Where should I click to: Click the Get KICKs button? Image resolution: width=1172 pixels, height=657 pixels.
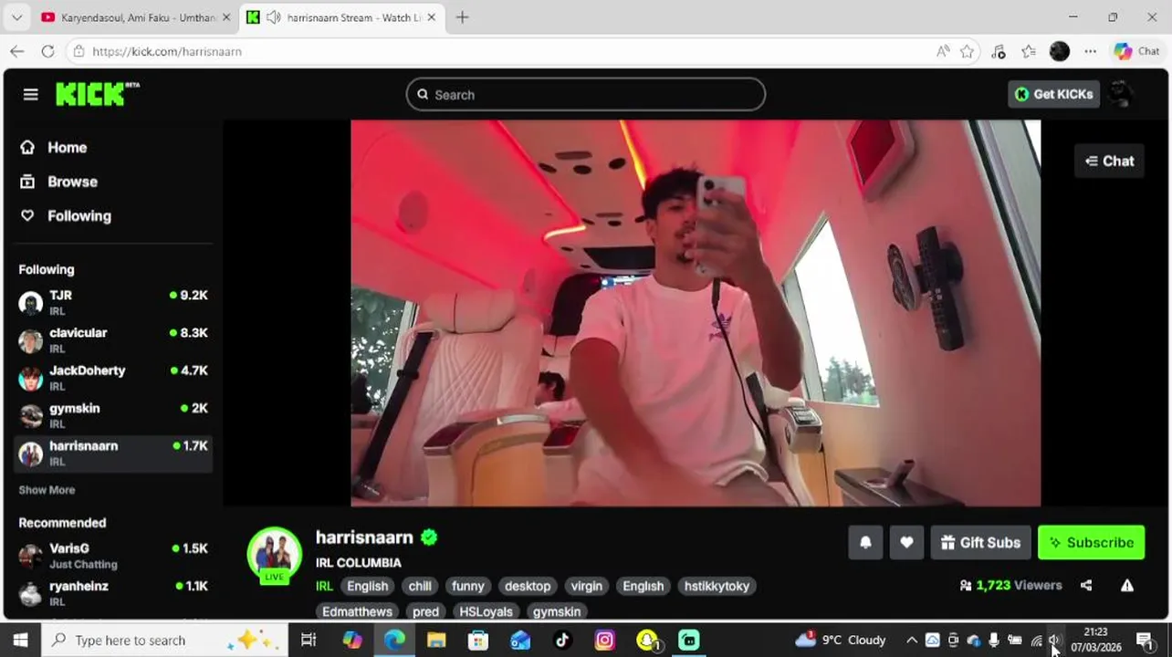pyautogui.click(x=1053, y=94)
